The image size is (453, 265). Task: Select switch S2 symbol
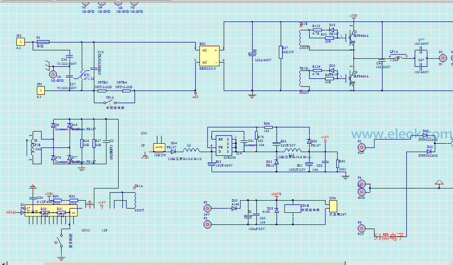[60, 241]
